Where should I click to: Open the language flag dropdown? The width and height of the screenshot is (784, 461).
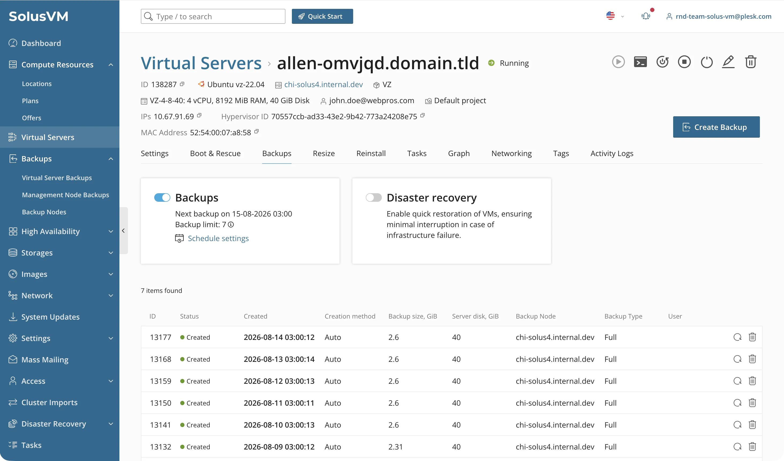[x=615, y=16]
